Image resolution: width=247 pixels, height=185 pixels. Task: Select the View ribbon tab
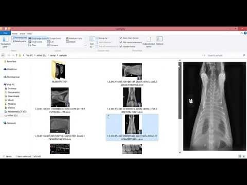click(29, 33)
